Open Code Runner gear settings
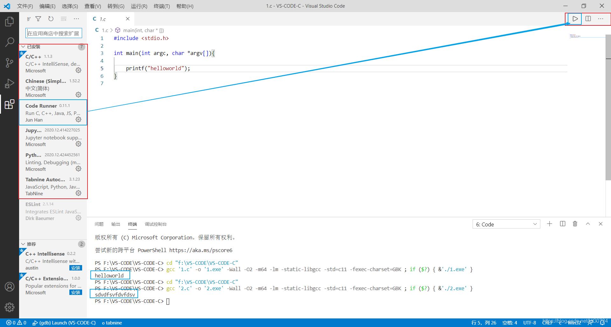The width and height of the screenshot is (611, 327). point(78,119)
